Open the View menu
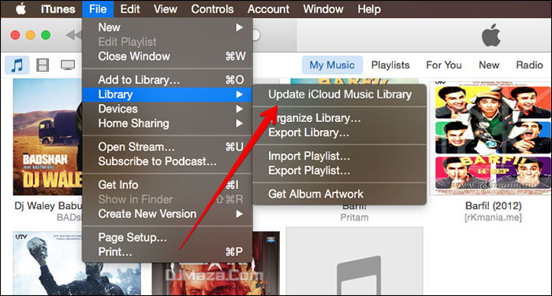Screen dimensions: 552x296 [x=165, y=9]
